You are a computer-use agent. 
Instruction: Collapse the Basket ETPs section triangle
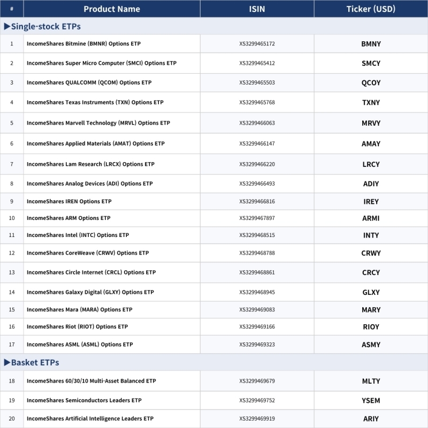(x=7, y=363)
